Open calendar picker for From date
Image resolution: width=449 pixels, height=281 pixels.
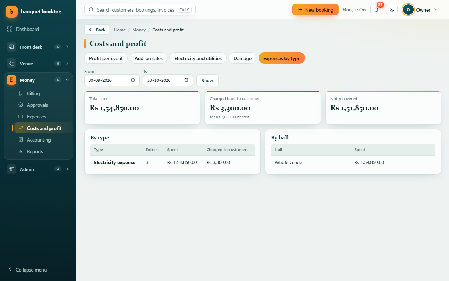(x=133, y=80)
